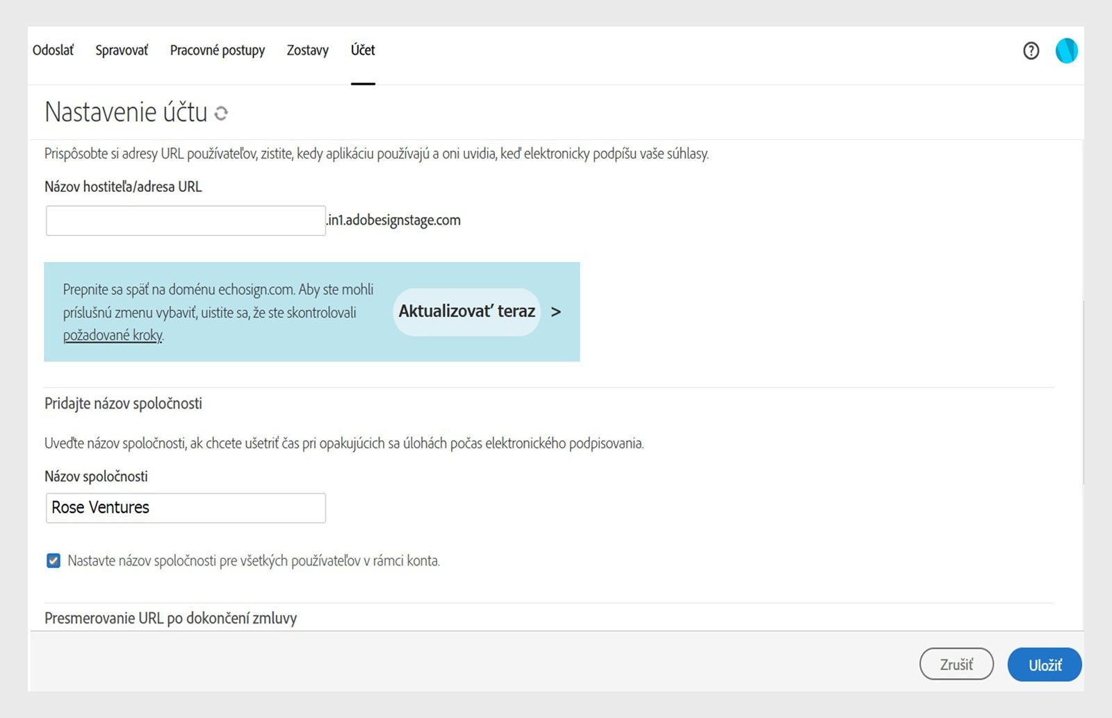Click the Zrušiť button
This screenshot has width=1112, height=718.
(956, 664)
